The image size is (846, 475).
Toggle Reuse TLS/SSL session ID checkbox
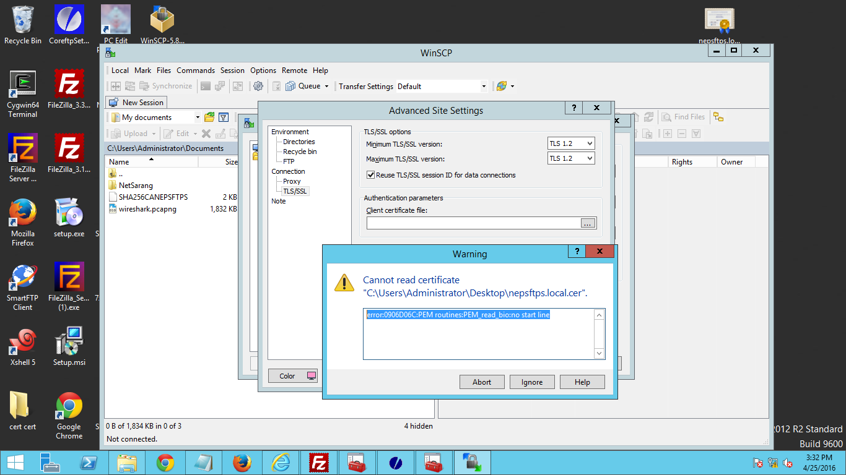[371, 175]
